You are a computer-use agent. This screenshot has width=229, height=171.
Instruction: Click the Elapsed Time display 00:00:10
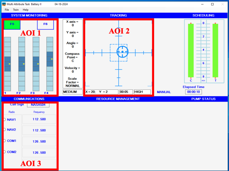coord(194,92)
